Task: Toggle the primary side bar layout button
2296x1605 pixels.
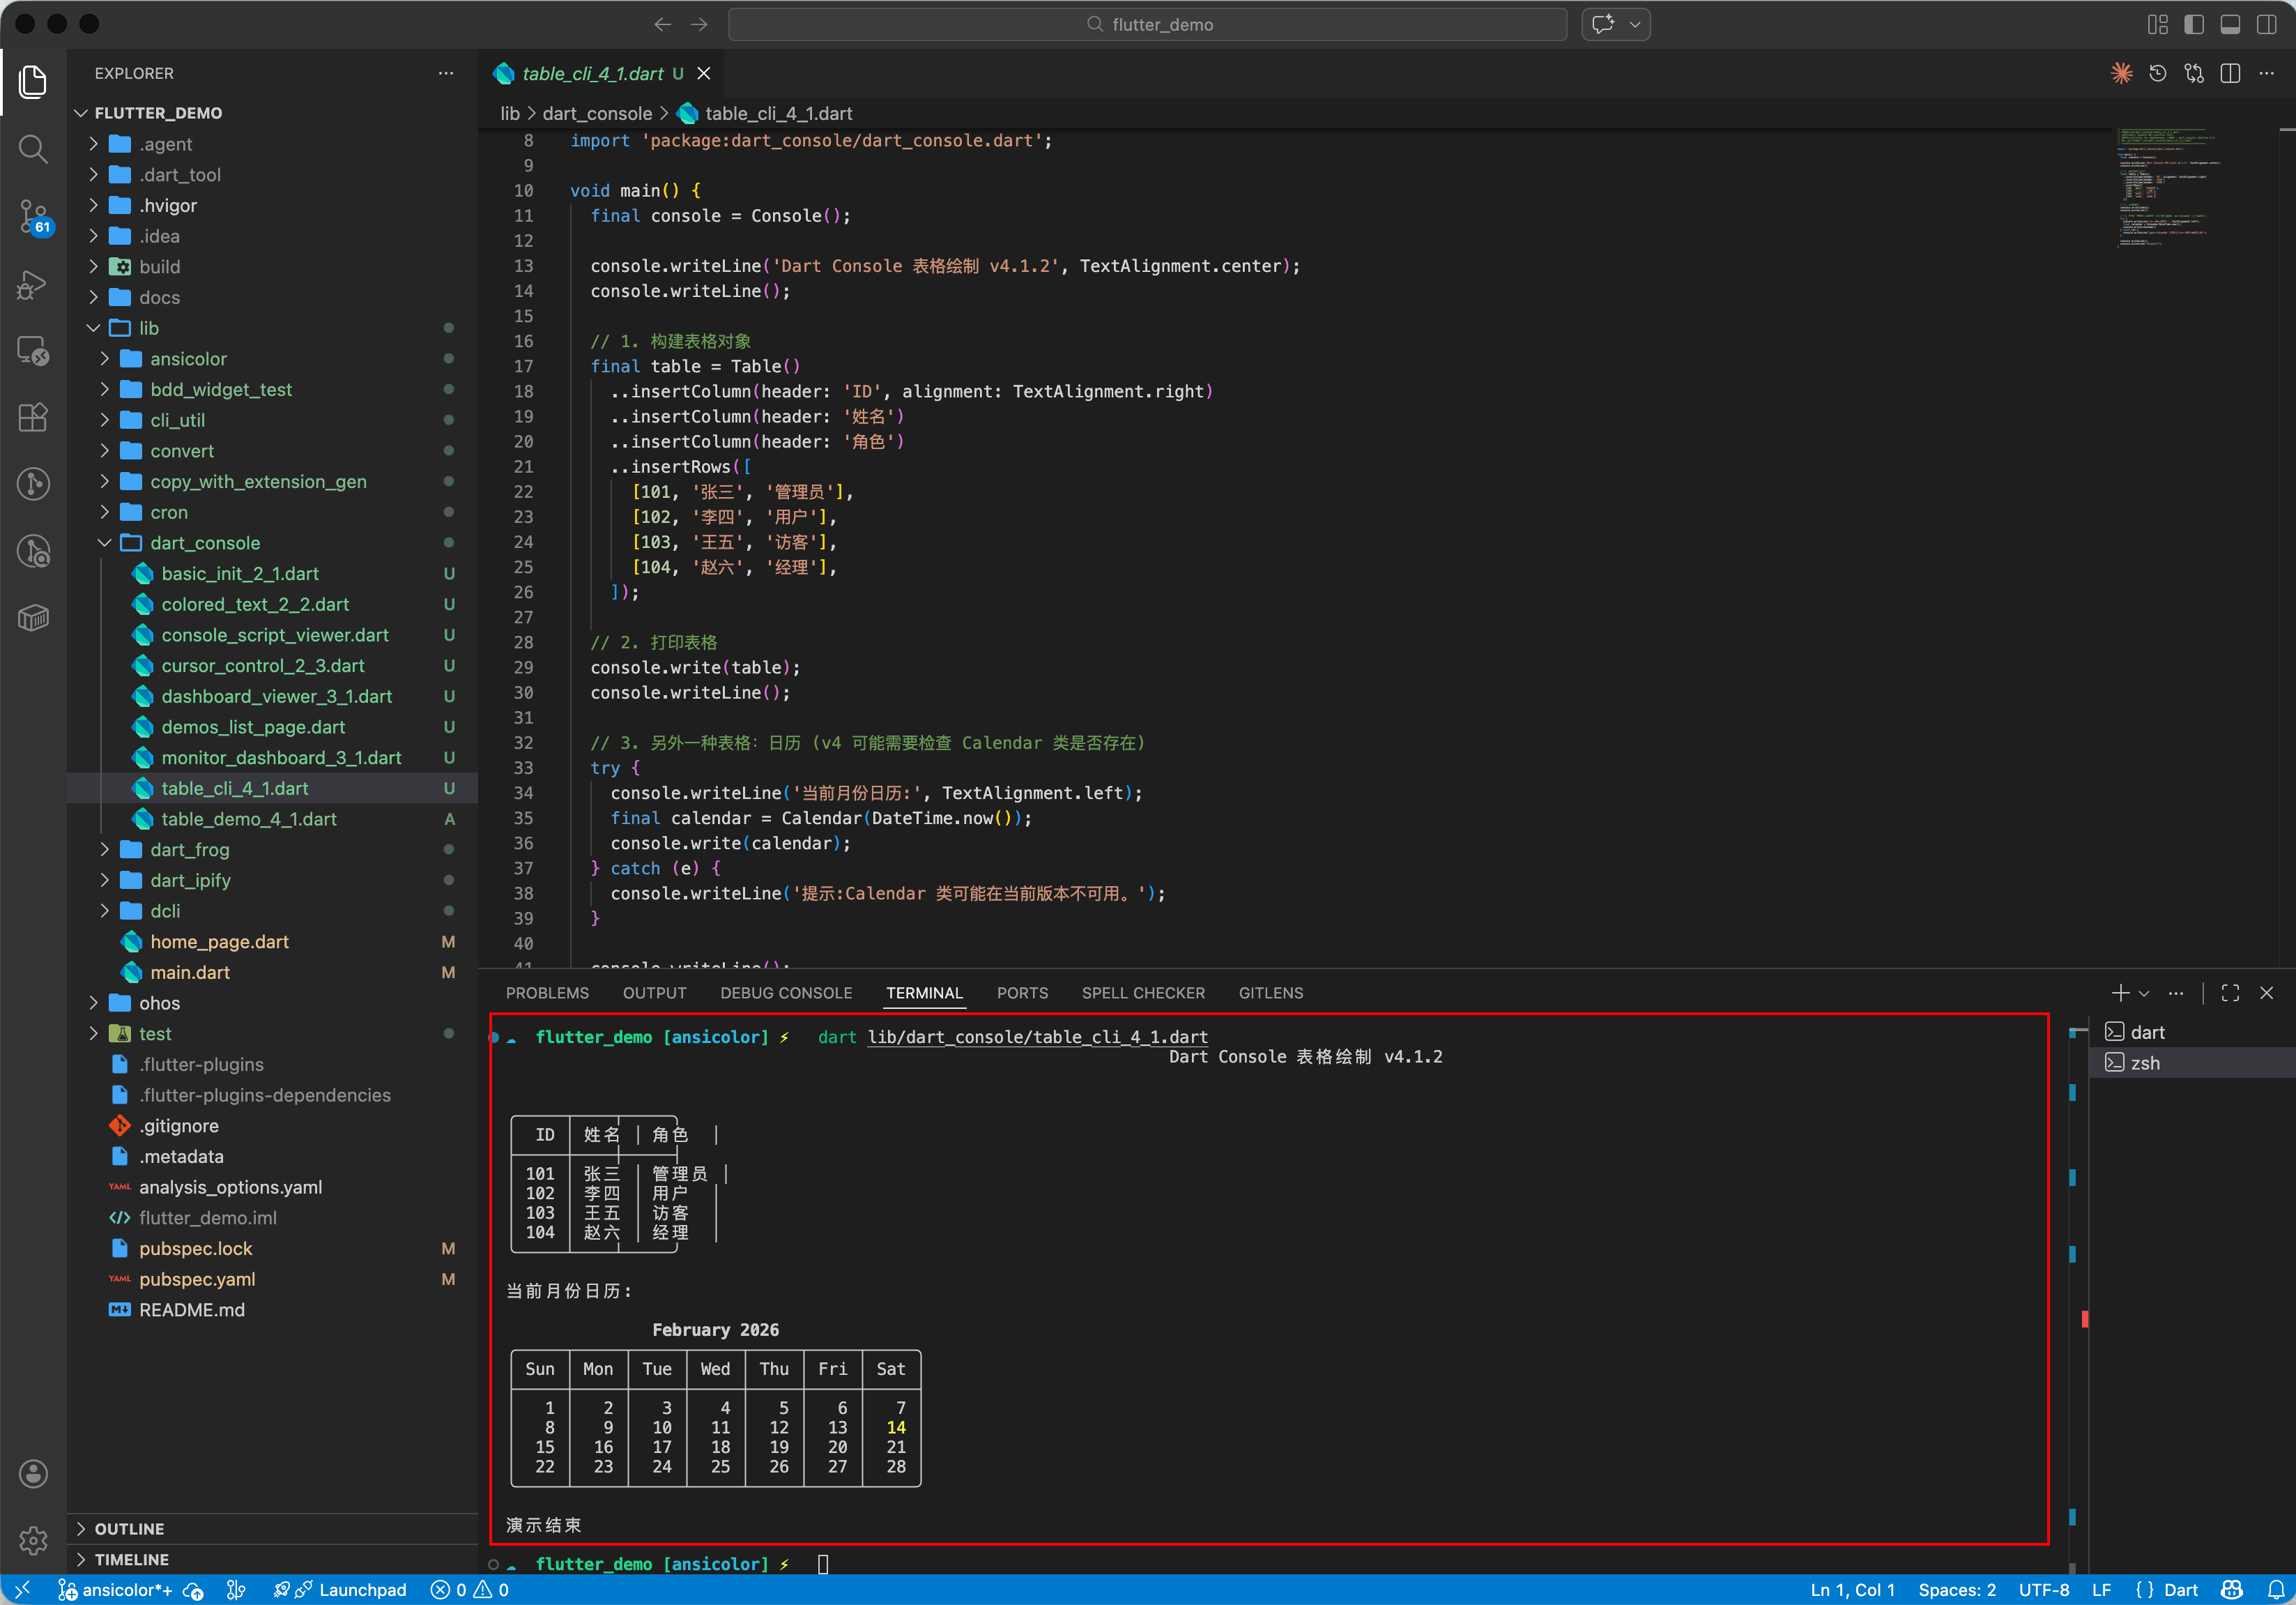Action: pyautogui.click(x=2193, y=24)
